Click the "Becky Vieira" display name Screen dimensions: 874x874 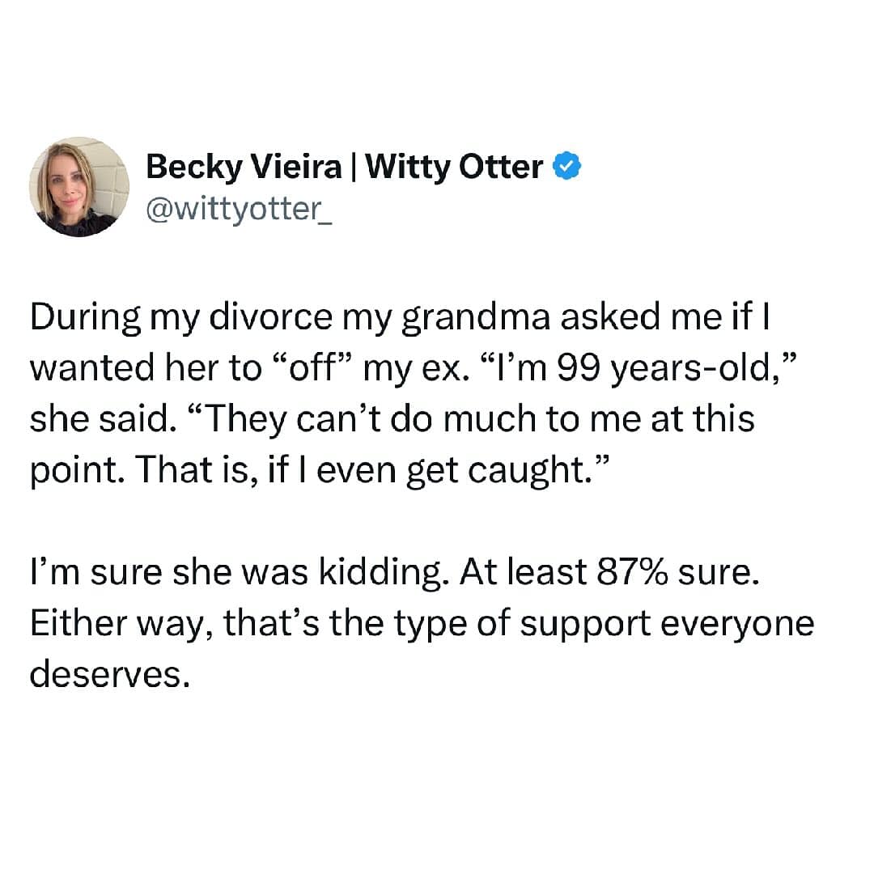coord(244,167)
